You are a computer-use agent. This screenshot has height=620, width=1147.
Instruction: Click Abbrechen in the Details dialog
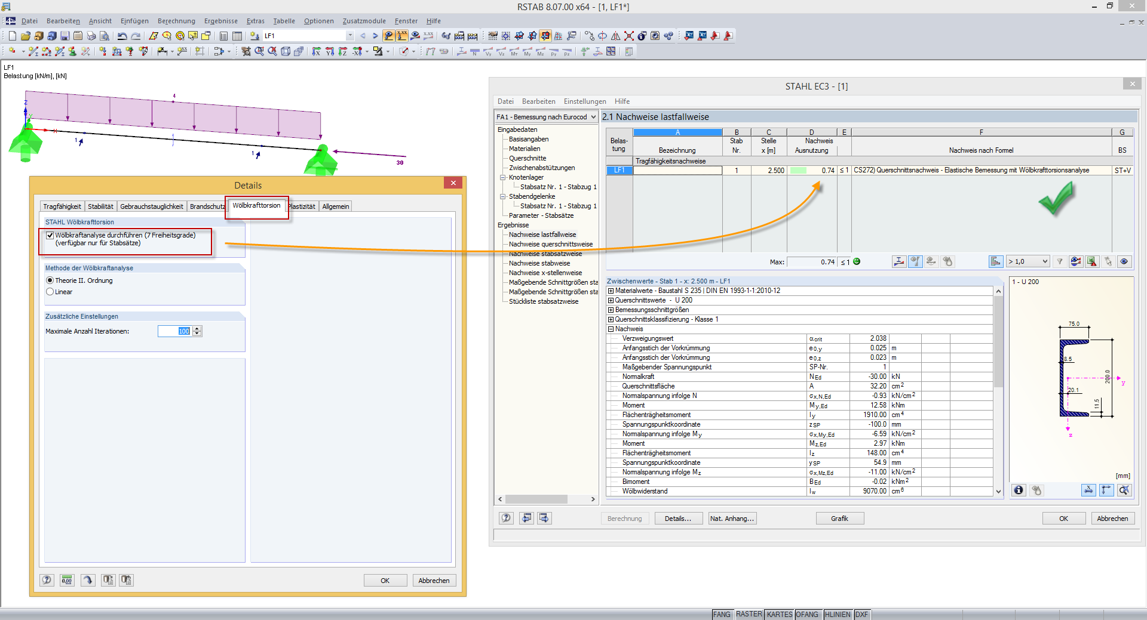point(434,581)
